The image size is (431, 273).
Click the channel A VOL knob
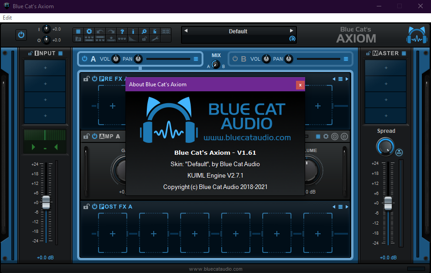pyautogui.click(x=116, y=58)
